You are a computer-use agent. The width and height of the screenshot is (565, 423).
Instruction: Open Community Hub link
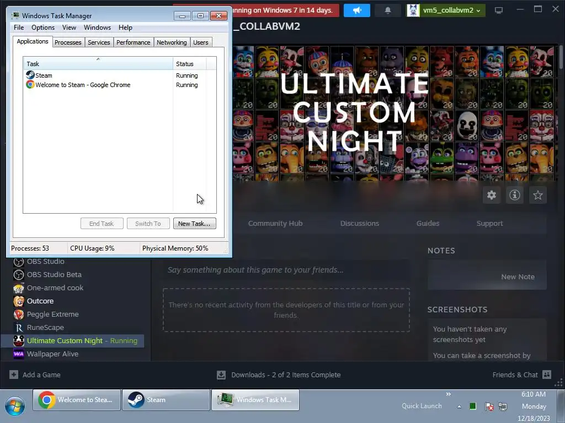(275, 224)
